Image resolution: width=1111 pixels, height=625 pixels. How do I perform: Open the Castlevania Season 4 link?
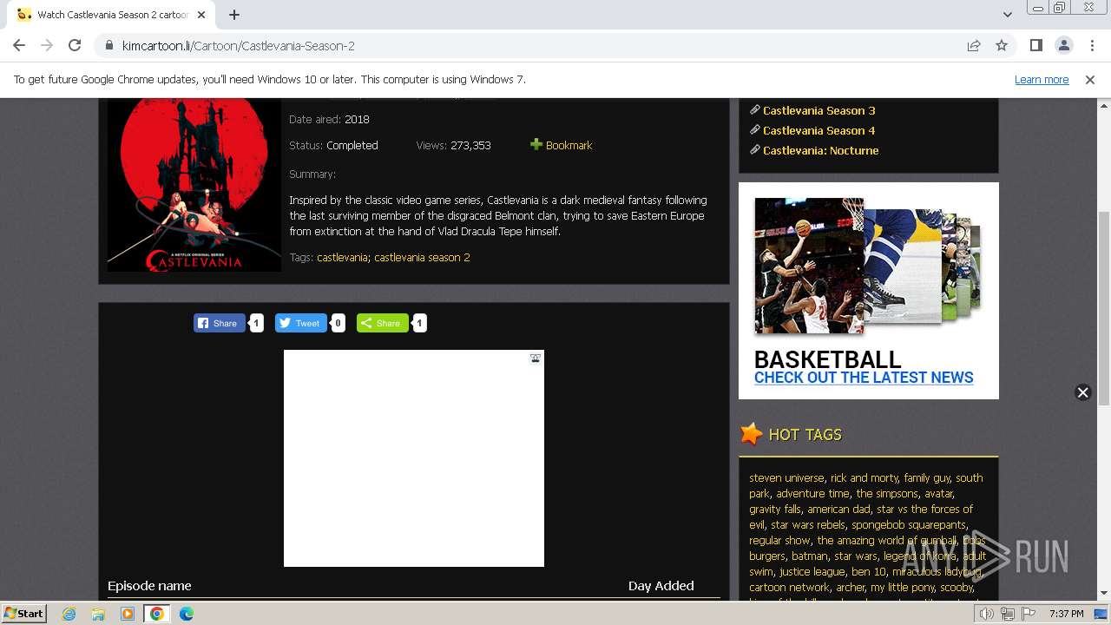click(818, 130)
